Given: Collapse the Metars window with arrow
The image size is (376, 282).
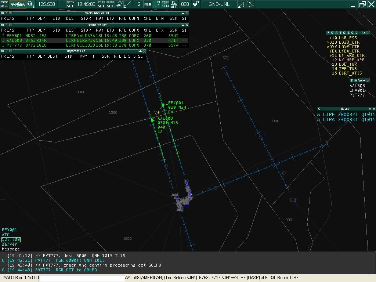Looking at the screenshot, I should [369, 109].
